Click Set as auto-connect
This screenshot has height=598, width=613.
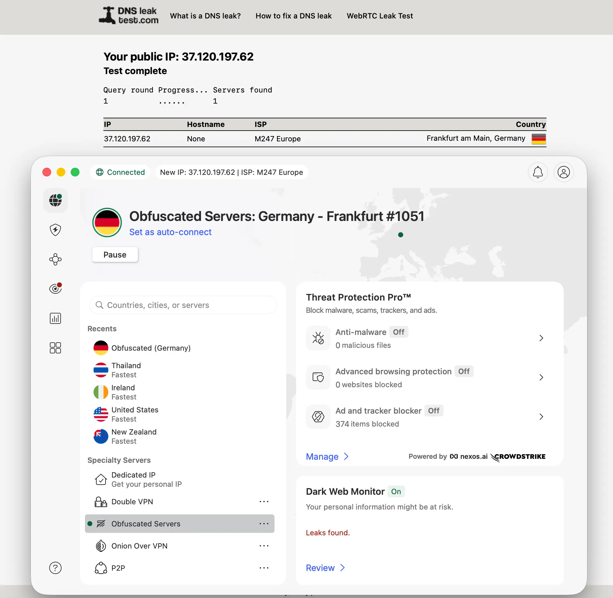[170, 232]
